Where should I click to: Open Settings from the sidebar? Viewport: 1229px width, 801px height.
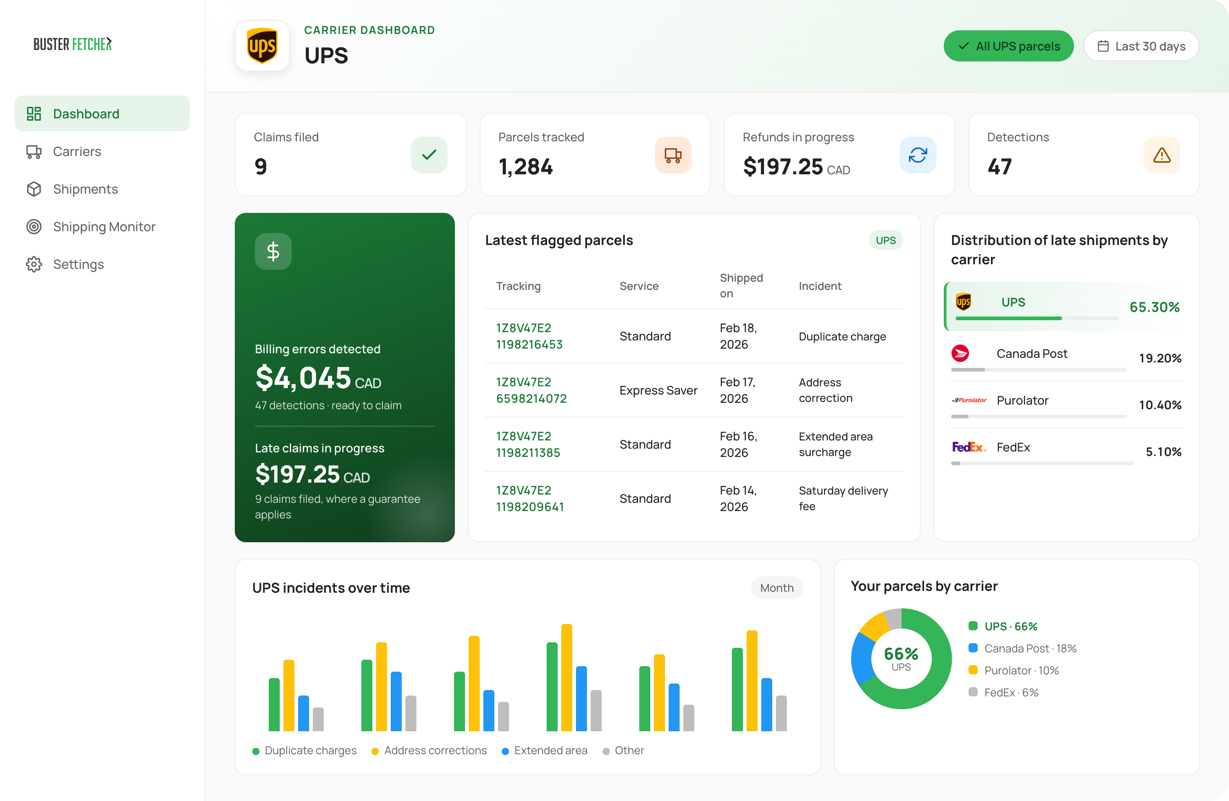[x=102, y=264]
